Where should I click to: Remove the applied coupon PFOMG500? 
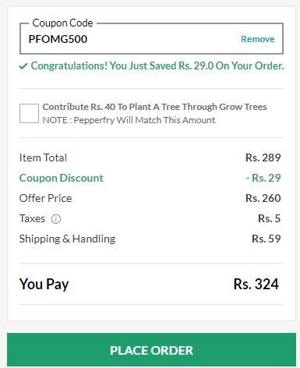257,39
